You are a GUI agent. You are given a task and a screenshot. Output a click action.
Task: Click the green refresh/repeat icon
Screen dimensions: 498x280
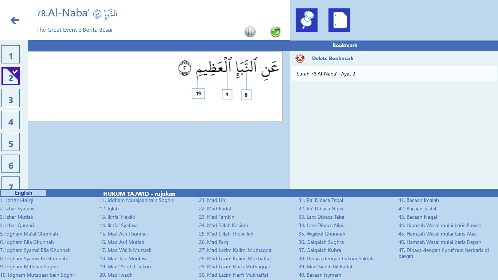pyautogui.click(x=276, y=32)
